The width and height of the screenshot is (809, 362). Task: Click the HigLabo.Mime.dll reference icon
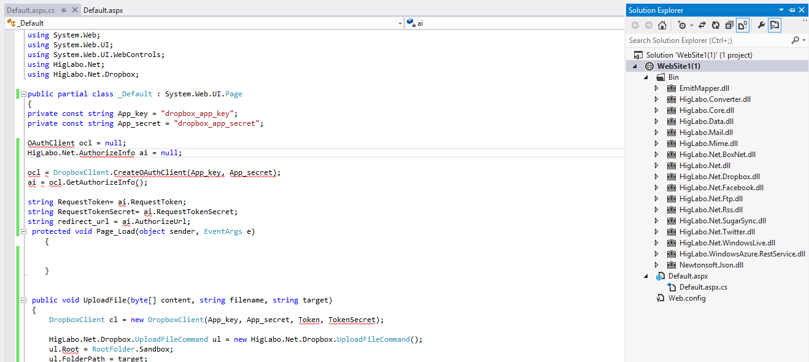(671, 144)
